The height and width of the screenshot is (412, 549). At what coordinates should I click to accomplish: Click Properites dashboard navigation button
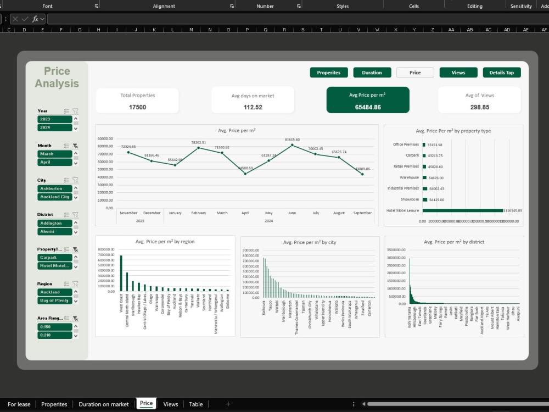click(329, 73)
